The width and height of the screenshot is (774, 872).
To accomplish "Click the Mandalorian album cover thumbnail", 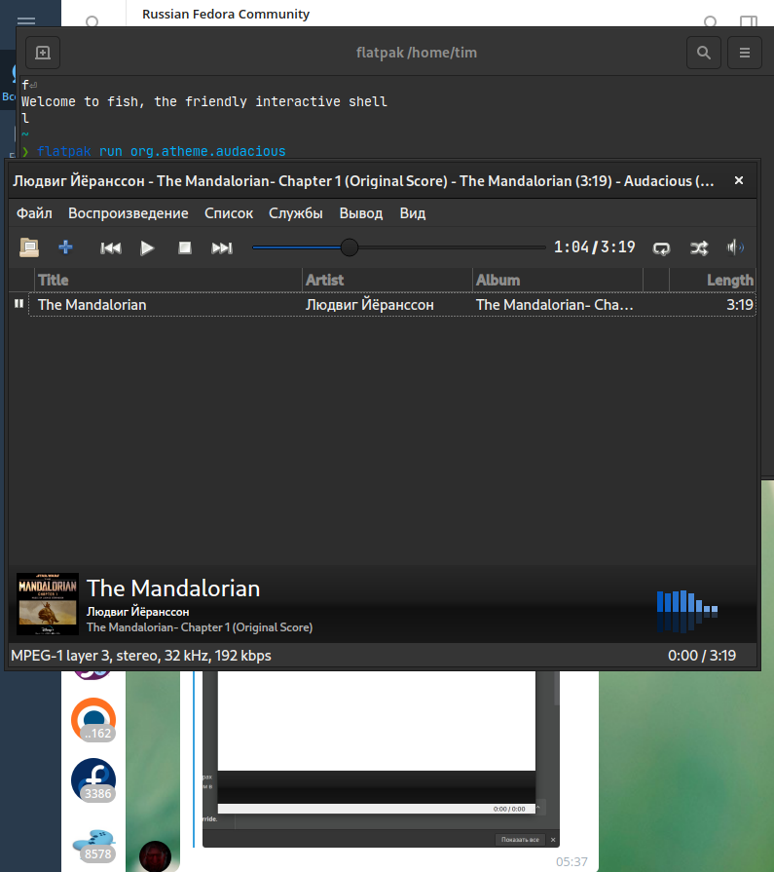I will click(x=48, y=604).
